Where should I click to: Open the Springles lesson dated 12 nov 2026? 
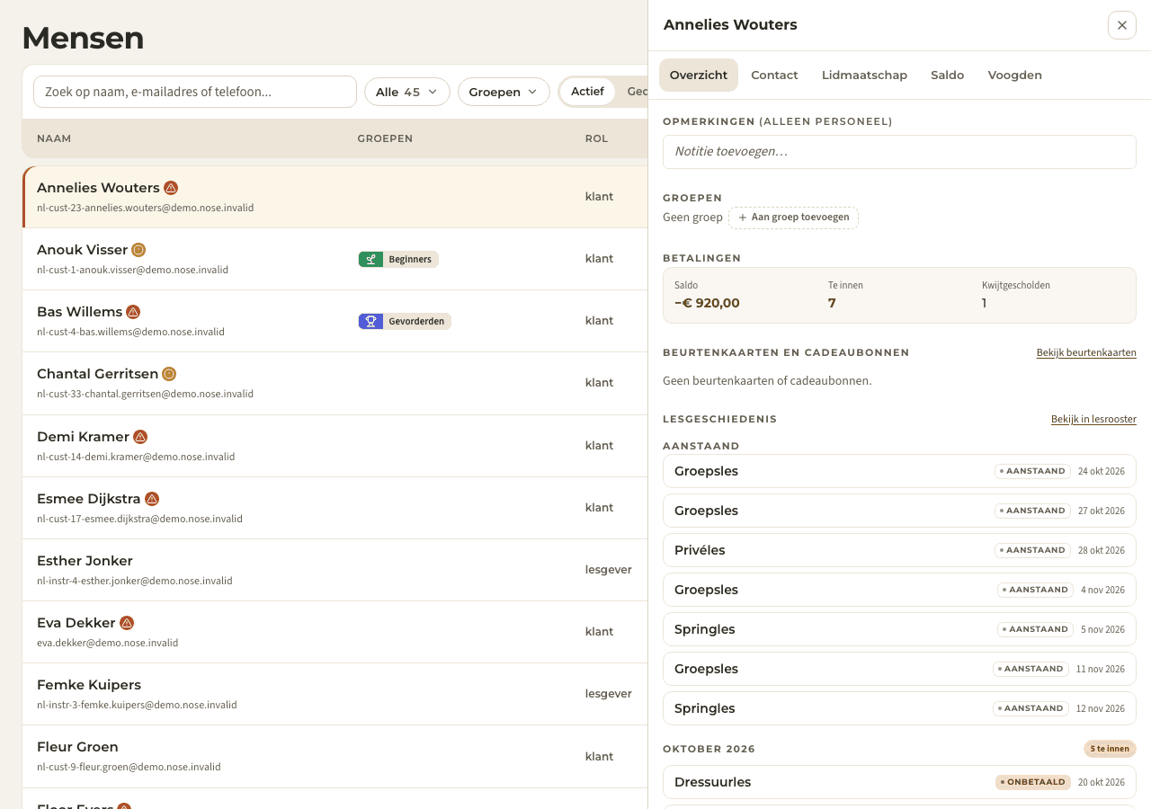[x=899, y=708]
